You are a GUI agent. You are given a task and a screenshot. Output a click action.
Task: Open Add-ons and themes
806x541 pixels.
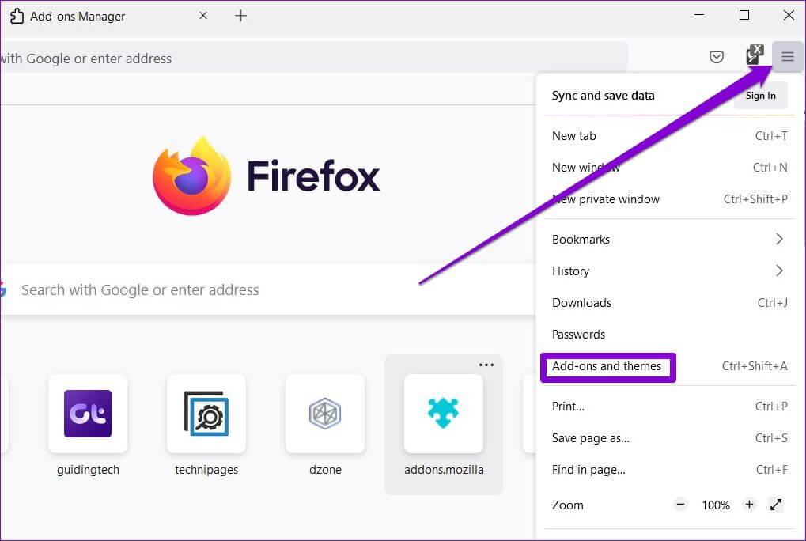coord(669,366)
